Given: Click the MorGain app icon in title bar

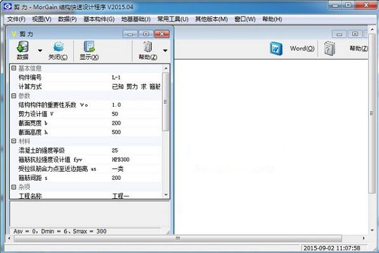Looking at the screenshot, I should pyautogui.click(x=8, y=6).
